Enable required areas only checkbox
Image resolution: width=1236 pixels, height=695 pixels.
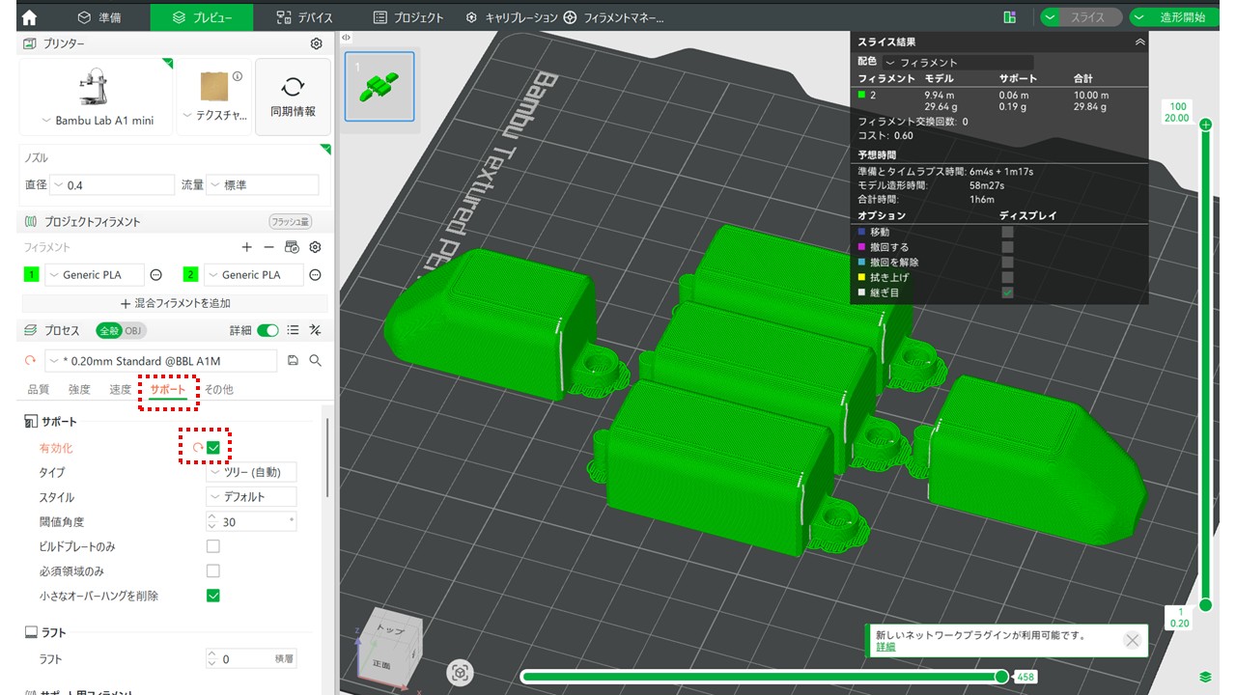213,571
